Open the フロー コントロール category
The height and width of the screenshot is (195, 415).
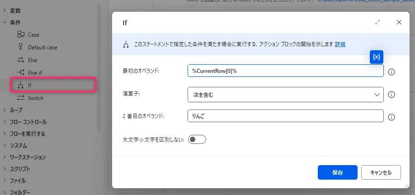(x=28, y=122)
